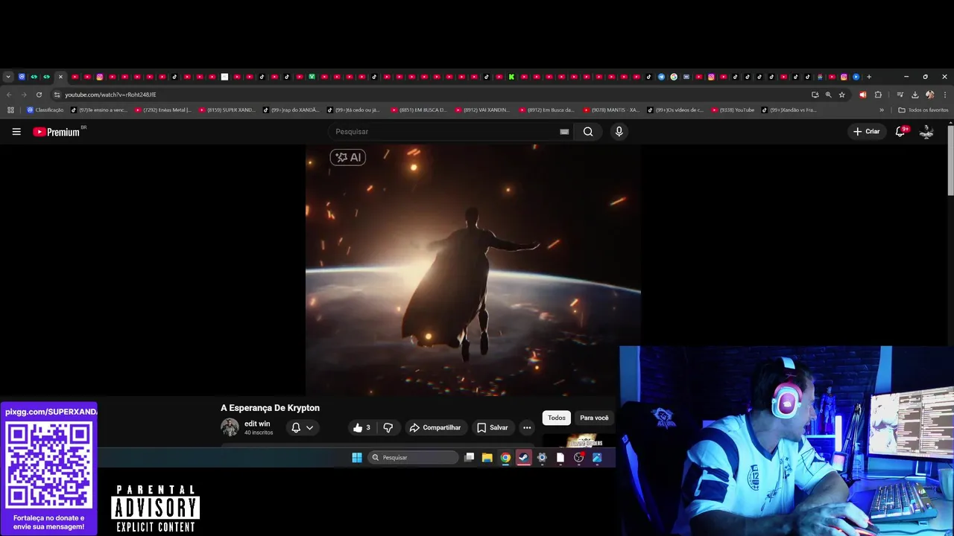Click the install app icon in address bar
The height and width of the screenshot is (536, 954).
tap(815, 95)
